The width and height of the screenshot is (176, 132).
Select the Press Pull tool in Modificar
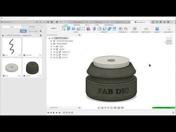[x=95, y=29]
